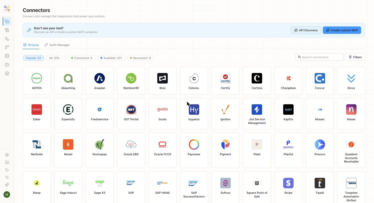Viewport: 374px width, 203px height.
Task: Open the Filters dropdown
Action: click(x=355, y=57)
